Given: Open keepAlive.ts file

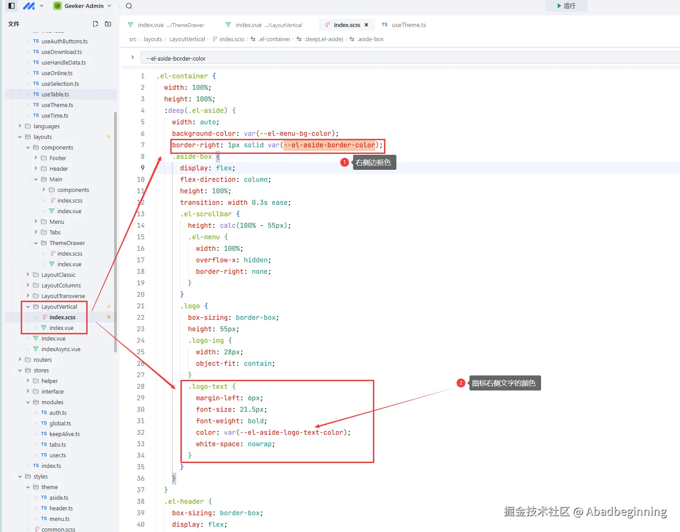Looking at the screenshot, I should click(x=65, y=434).
